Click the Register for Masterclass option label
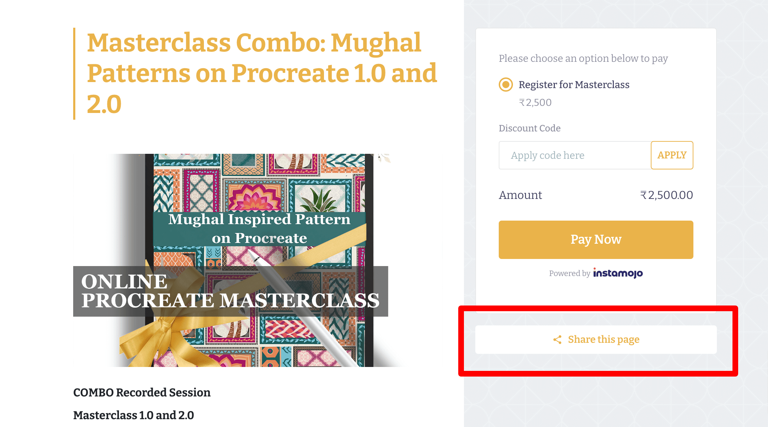This screenshot has width=768, height=427. pyautogui.click(x=574, y=85)
